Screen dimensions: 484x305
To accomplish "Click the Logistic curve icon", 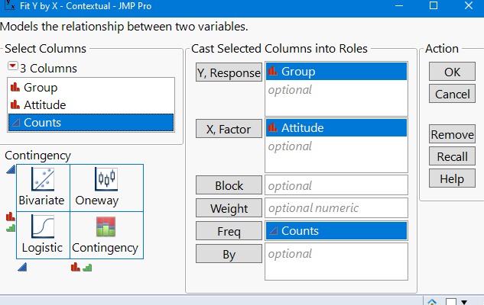I will point(43,226).
